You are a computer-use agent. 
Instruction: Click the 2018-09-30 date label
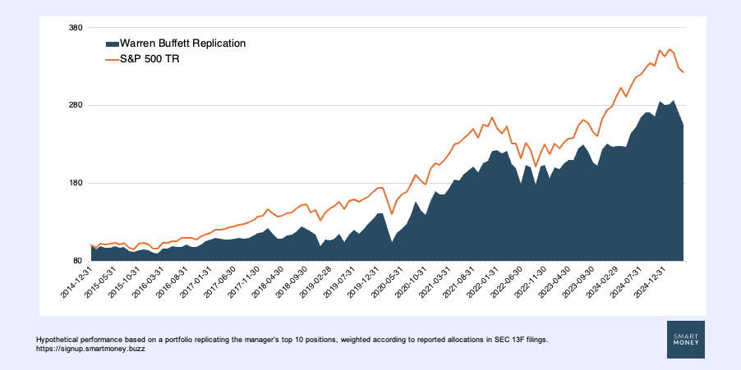[x=290, y=281]
